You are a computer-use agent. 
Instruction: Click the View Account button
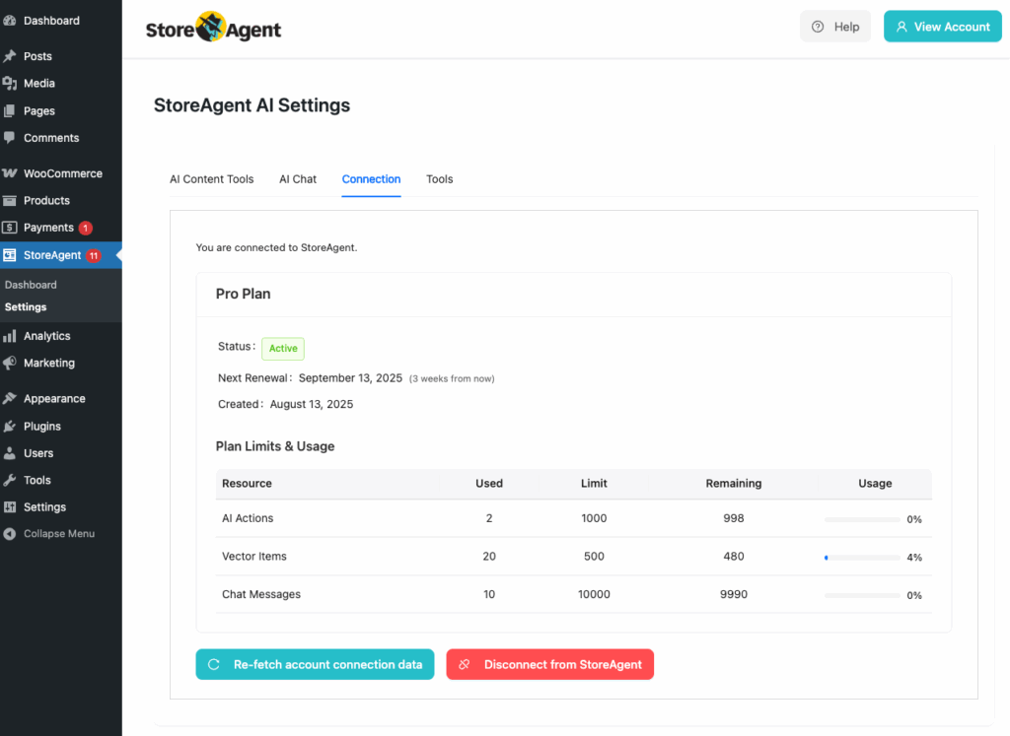(x=942, y=27)
